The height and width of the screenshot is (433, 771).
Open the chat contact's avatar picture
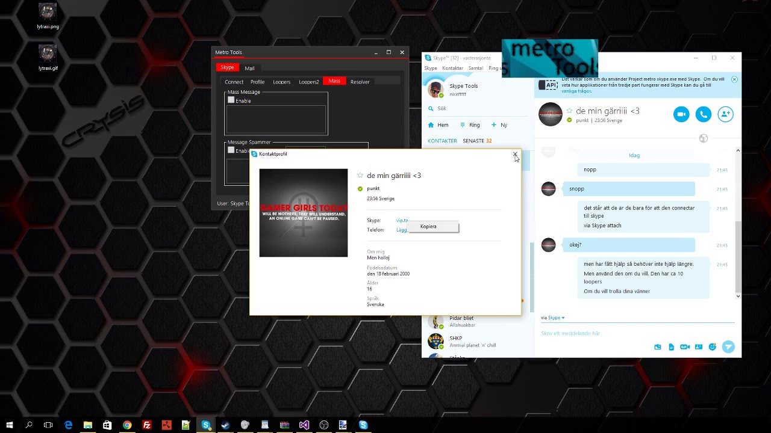pyautogui.click(x=550, y=114)
